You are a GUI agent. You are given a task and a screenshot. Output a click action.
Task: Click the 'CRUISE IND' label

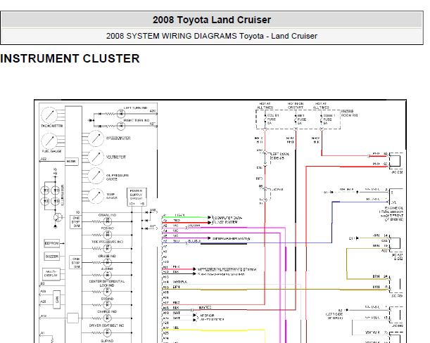click(x=107, y=256)
